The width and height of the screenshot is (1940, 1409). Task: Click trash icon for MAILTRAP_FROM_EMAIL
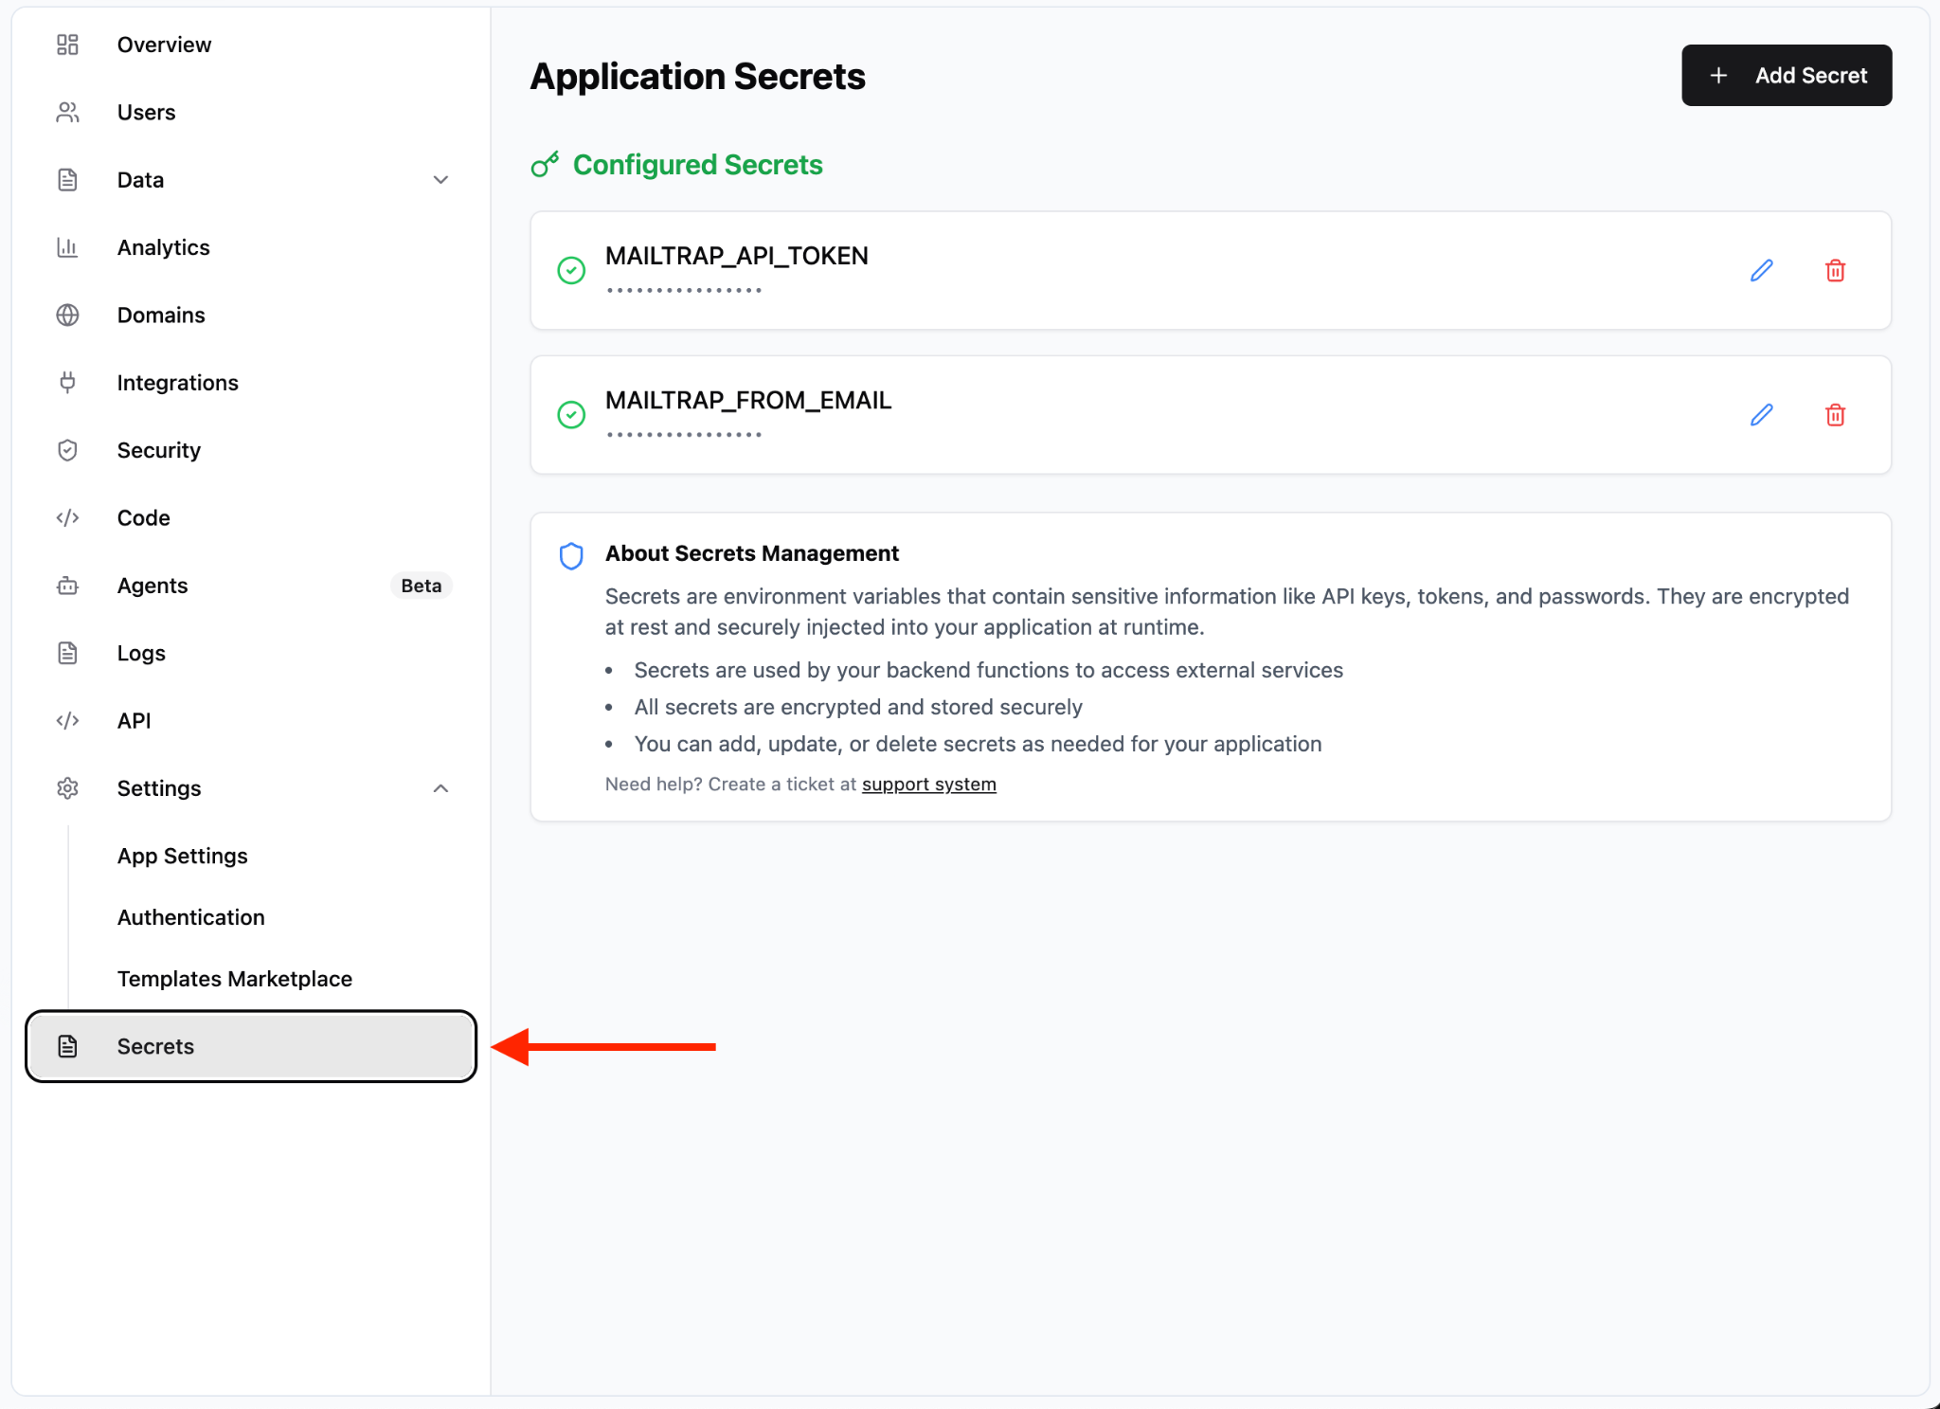pos(1835,415)
